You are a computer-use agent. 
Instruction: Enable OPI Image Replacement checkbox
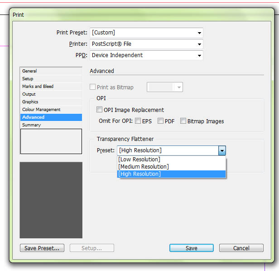[x=99, y=110]
